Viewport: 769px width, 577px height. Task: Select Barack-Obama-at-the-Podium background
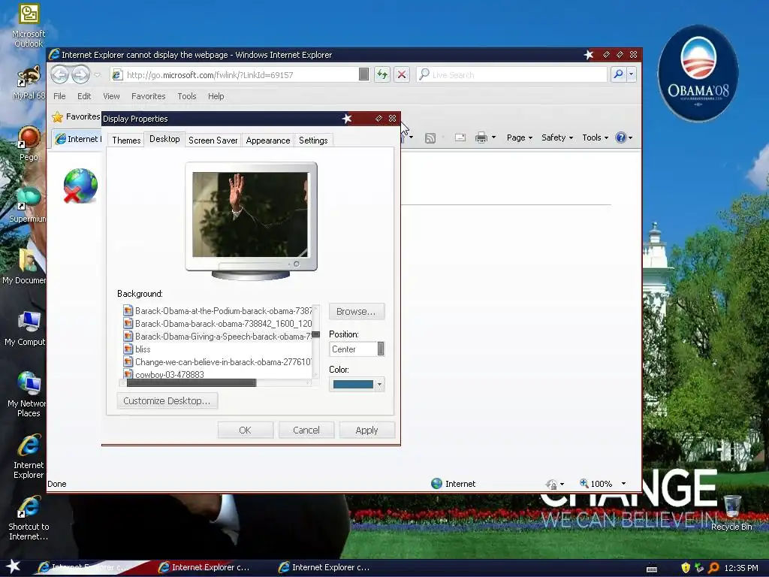(x=217, y=310)
